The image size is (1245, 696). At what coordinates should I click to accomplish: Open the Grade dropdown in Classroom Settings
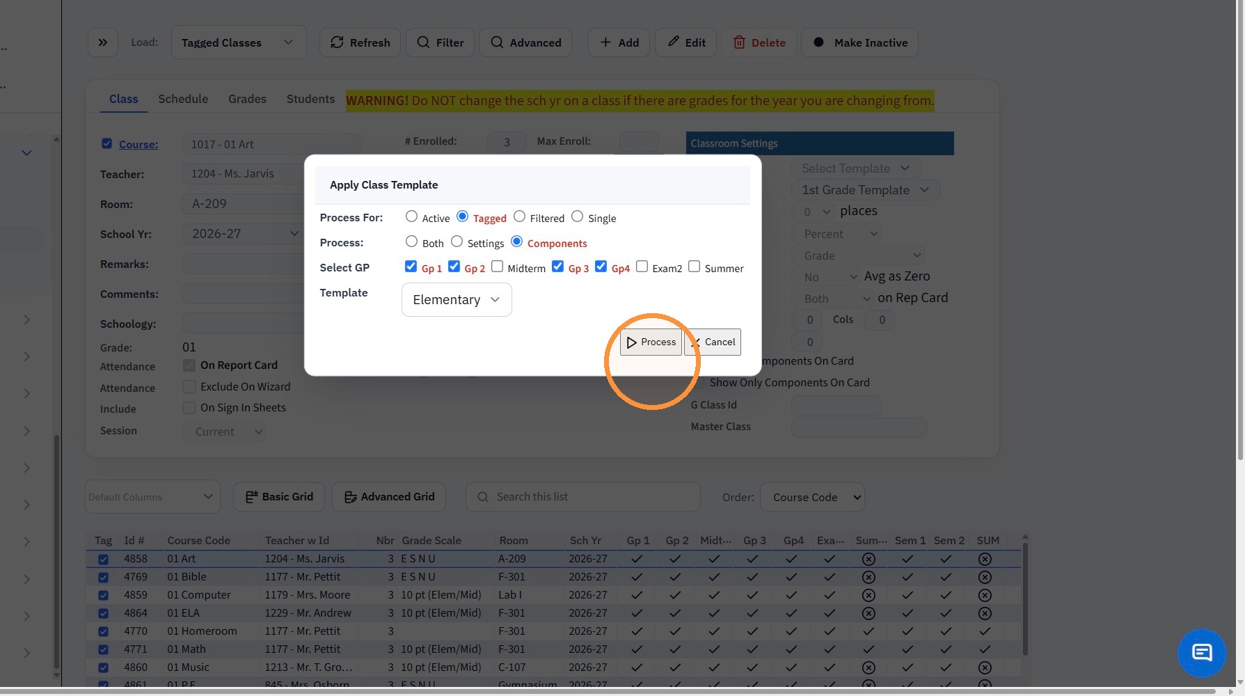[859, 255]
